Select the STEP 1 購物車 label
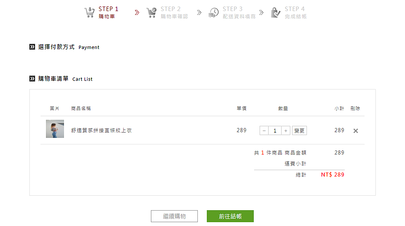Screen dimensions: 405x226 (x=107, y=17)
